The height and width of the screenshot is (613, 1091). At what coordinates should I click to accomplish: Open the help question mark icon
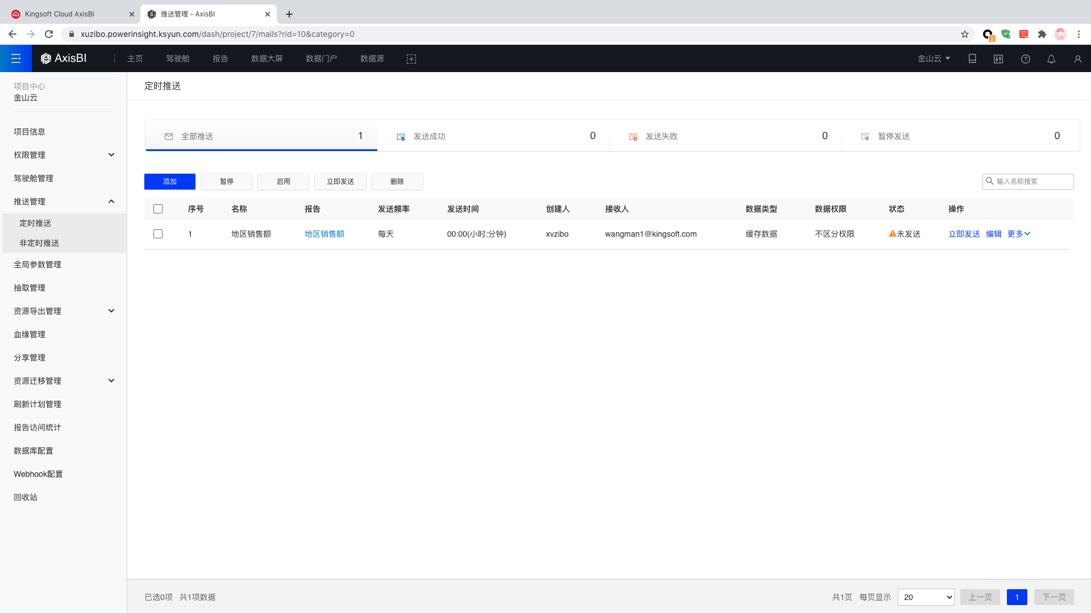(1026, 59)
